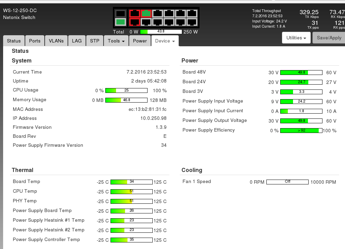
Task: Select the STP tab
Action: click(95, 41)
